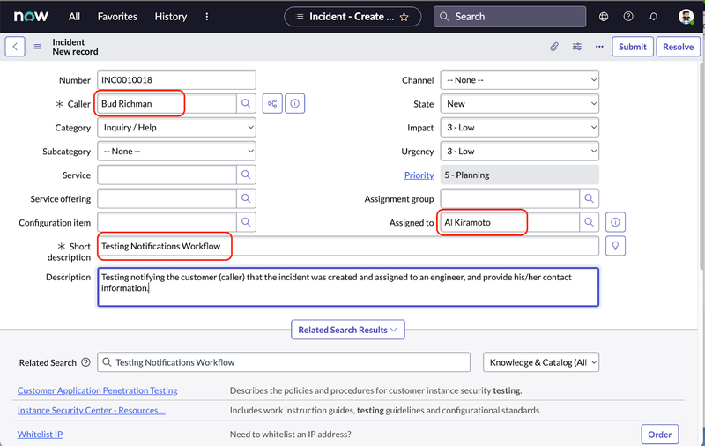This screenshot has height=446, width=705.
Task: Click the Submit button
Action: [x=632, y=47]
